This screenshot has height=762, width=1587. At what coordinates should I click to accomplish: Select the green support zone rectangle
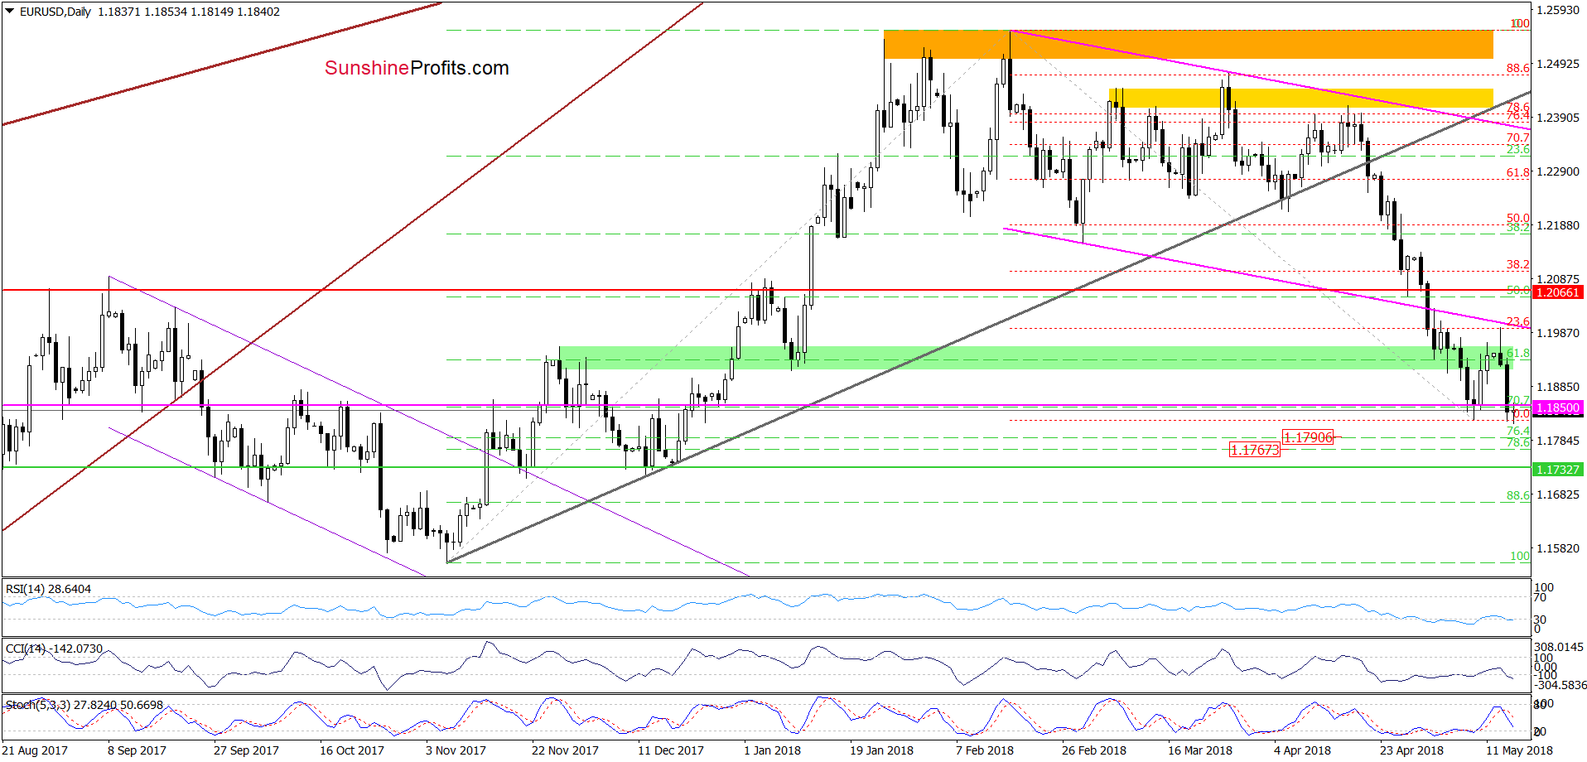click(1036, 357)
